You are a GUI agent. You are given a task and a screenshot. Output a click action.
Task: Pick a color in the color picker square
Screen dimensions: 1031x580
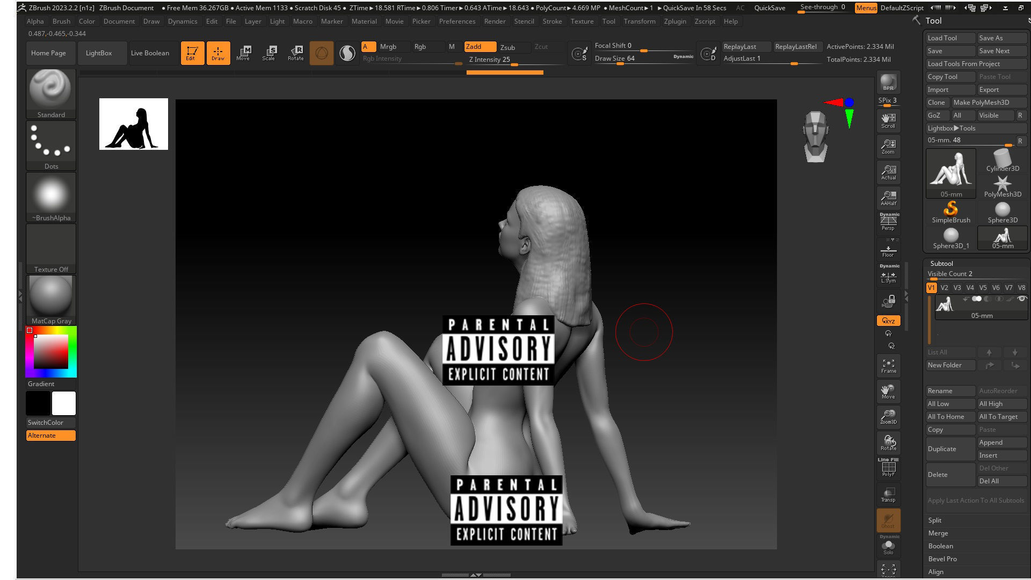coord(51,351)
